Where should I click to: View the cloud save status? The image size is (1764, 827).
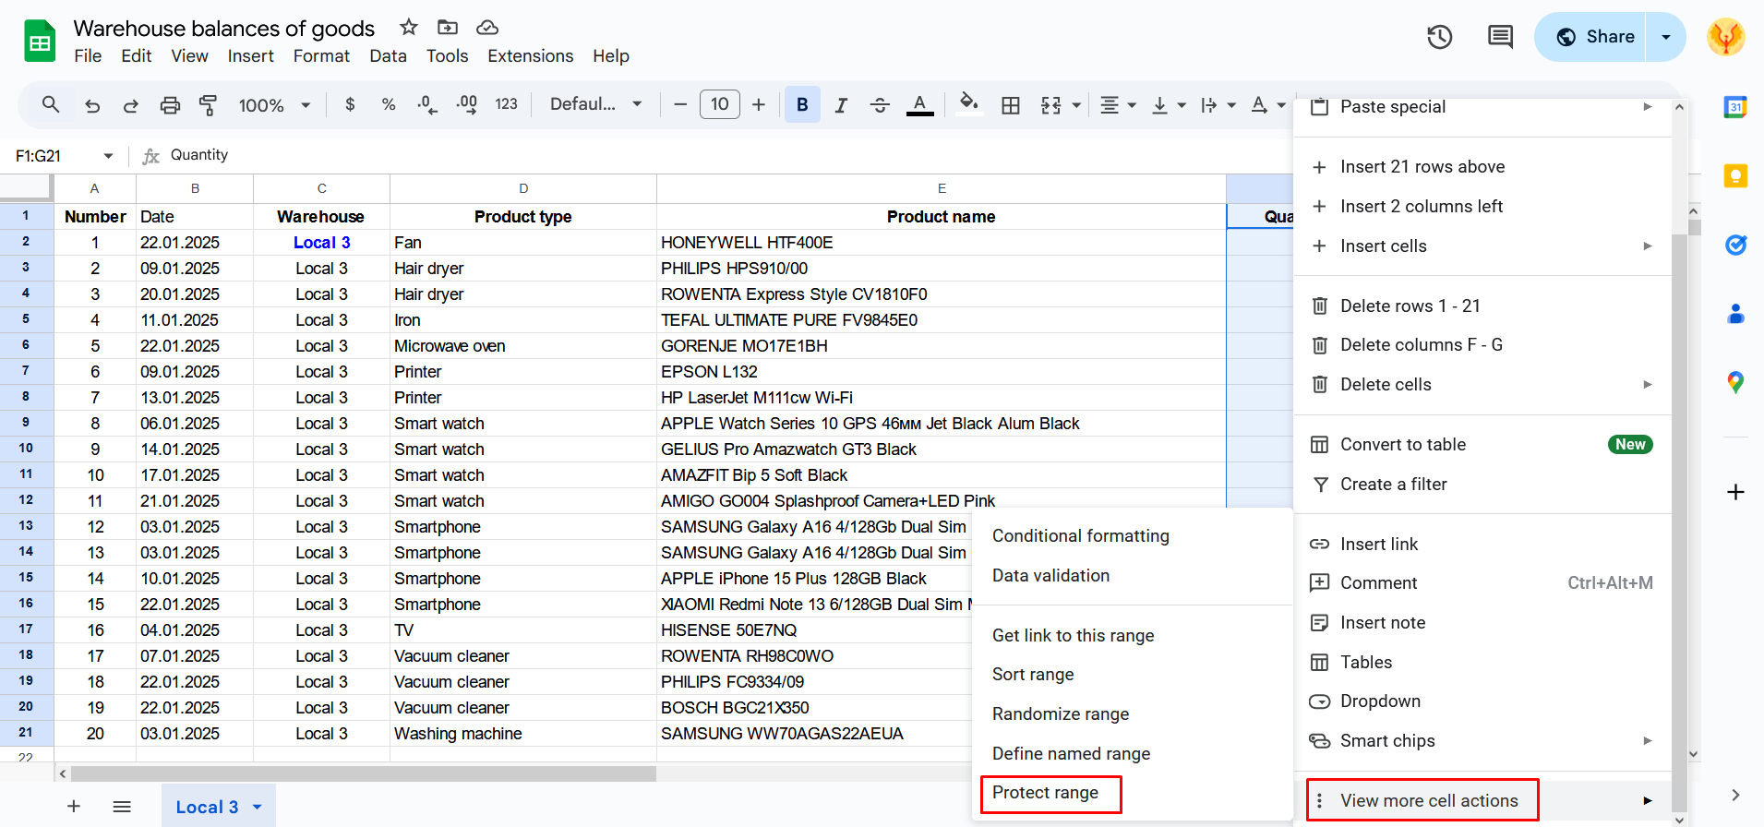487,28
